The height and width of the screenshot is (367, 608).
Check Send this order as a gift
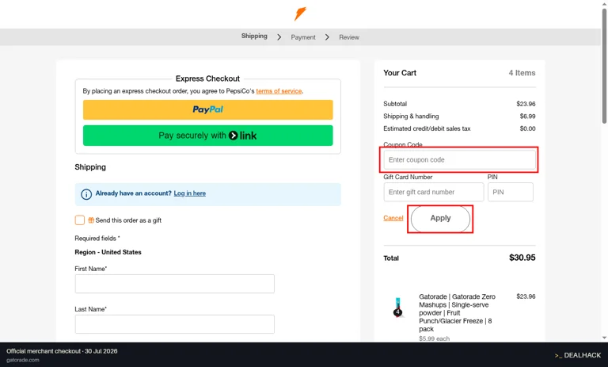[x=79, y=220]
